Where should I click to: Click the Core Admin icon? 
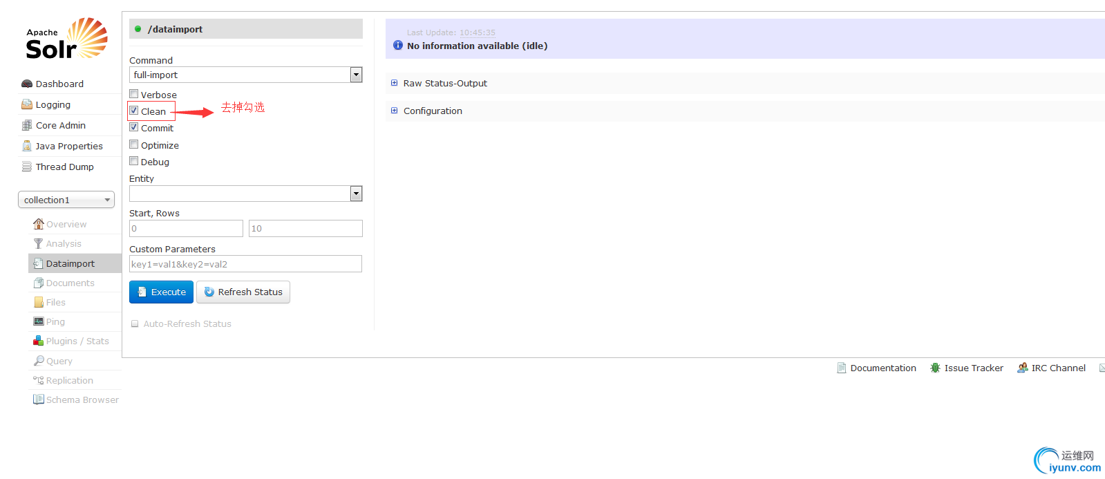27,125
